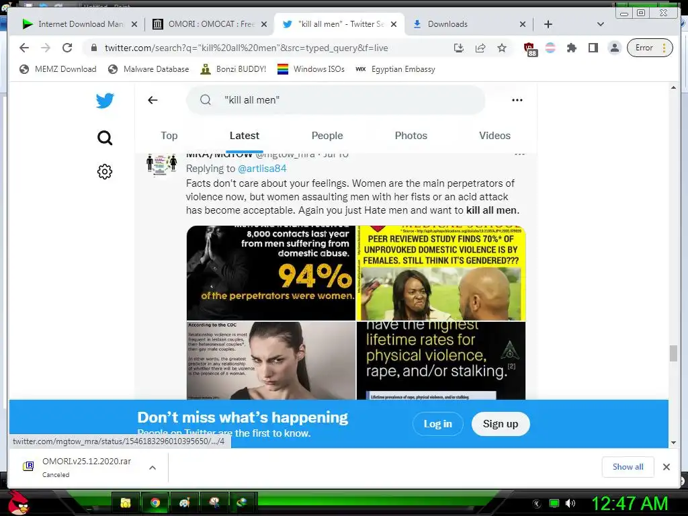Switch to Internet Download Manager tab
The width and height of the screenshot is (688, 516).
point(81,24)
